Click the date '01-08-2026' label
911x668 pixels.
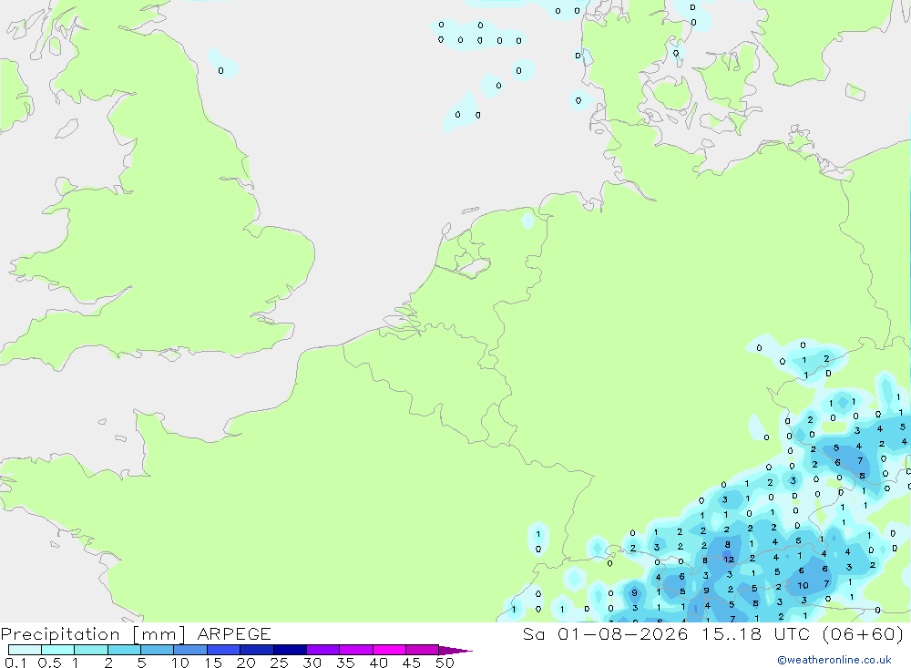coord(623,633)
